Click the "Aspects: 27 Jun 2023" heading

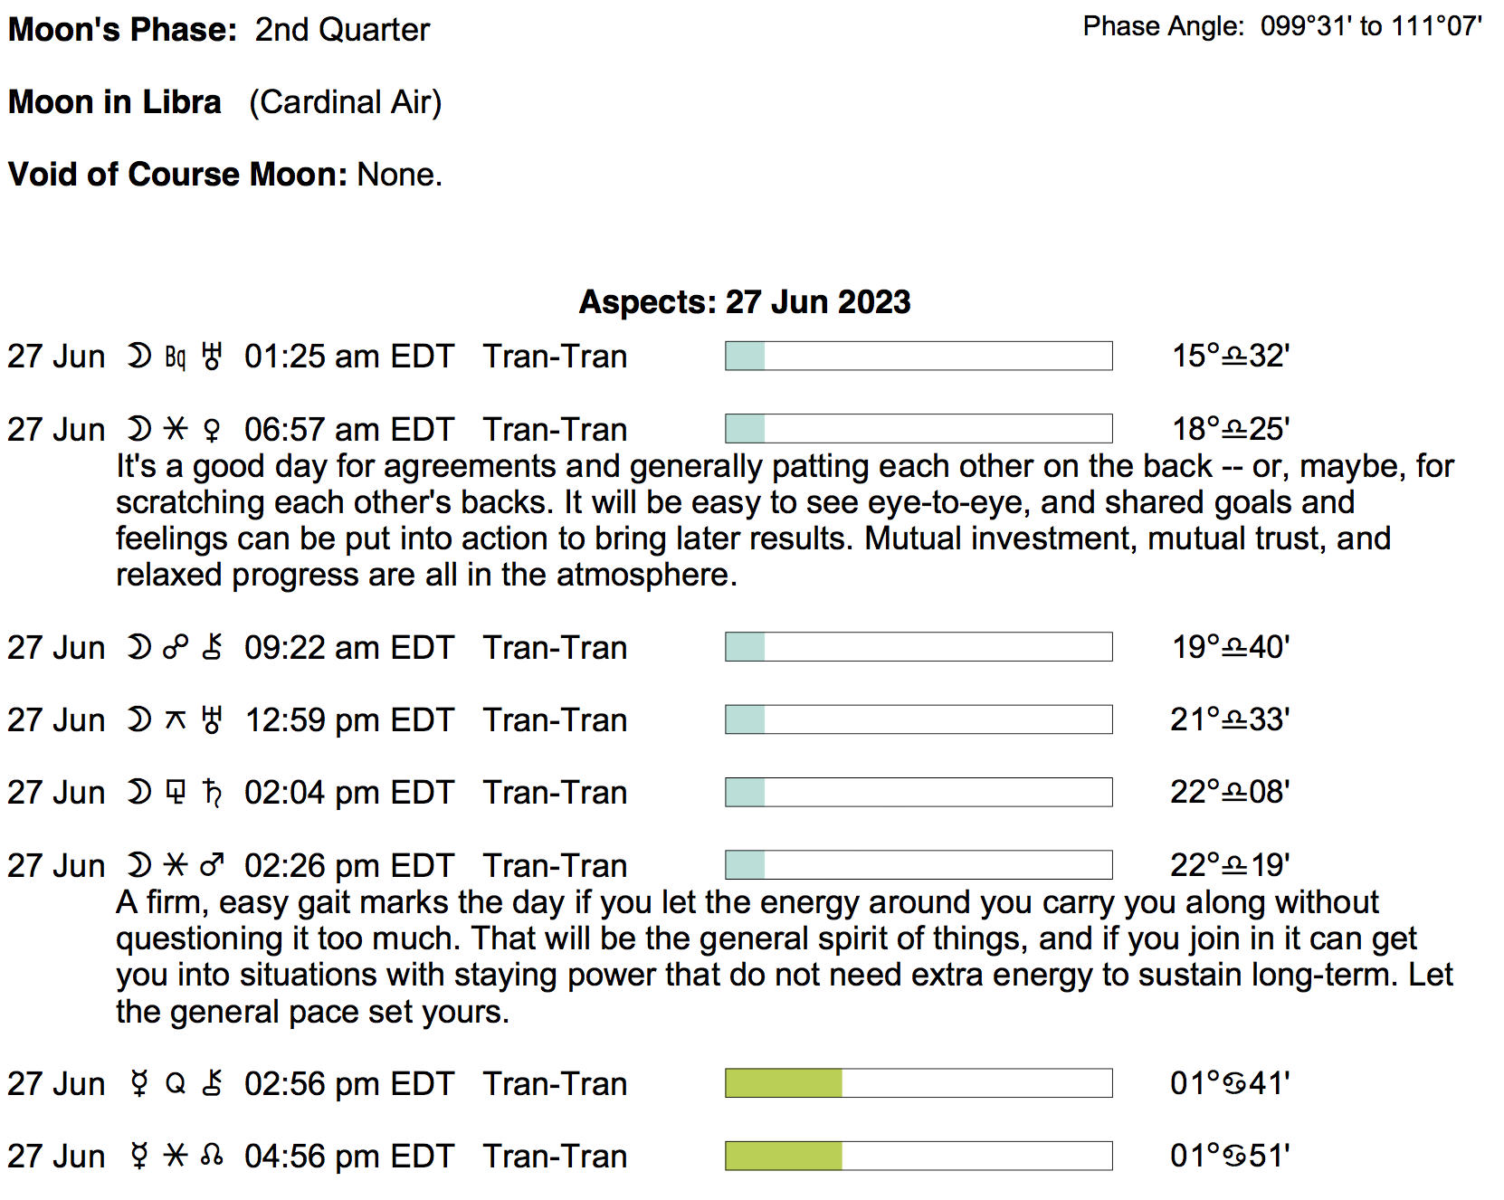click(x=745, y=301)
